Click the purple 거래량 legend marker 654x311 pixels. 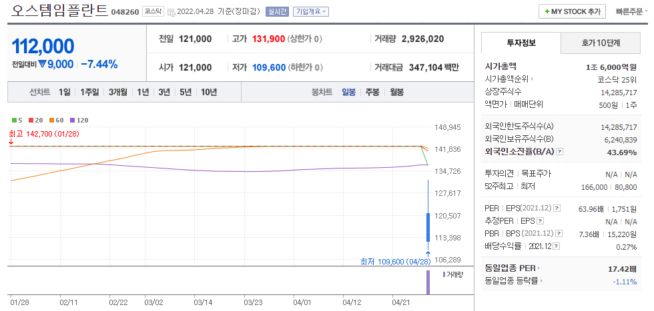(x=444, y=274)
